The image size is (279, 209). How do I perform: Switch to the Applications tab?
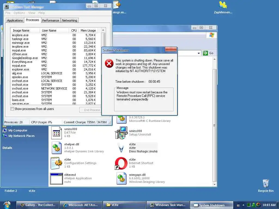pyautogui.click(x=15, y=20)
